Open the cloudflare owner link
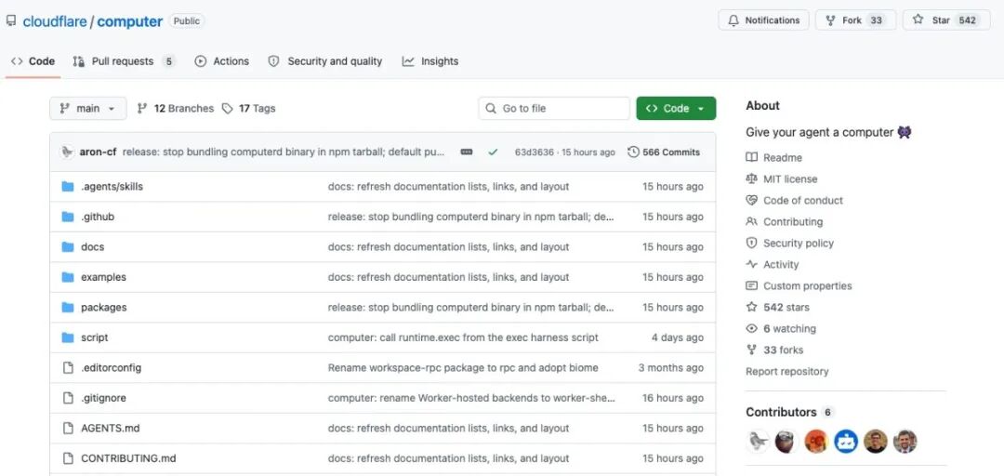Viewport: 1004px width, 476px height. pos(55,21)
